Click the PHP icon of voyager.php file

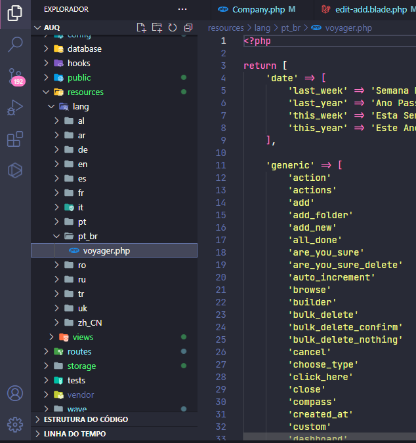pyautogui.click(x=74, y=250)
